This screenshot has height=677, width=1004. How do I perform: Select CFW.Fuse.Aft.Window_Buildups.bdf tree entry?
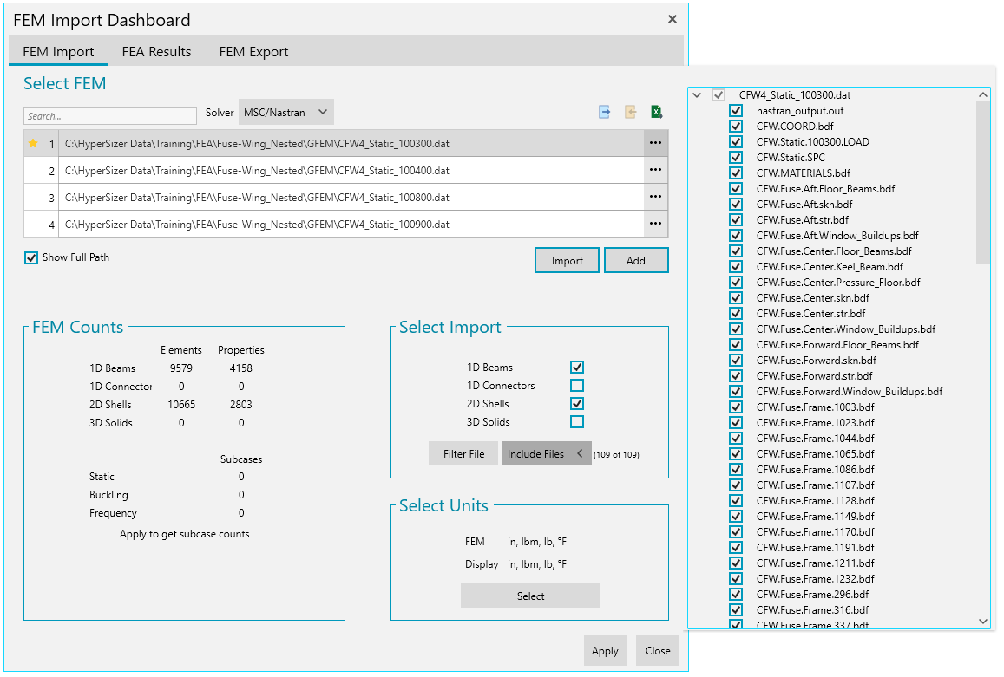click(x=837, y=236)
